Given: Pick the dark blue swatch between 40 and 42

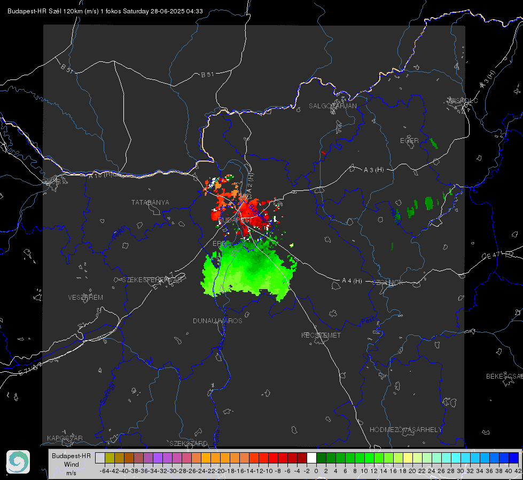Looking at the screenshot, I should (x=514, y=458).
